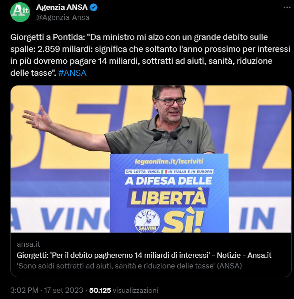Image resolution: width=294 pixels, height=299 pixels.
Task: Click the 'A DIFESA DELLE' podium text
Action: (x=168, y=181)
